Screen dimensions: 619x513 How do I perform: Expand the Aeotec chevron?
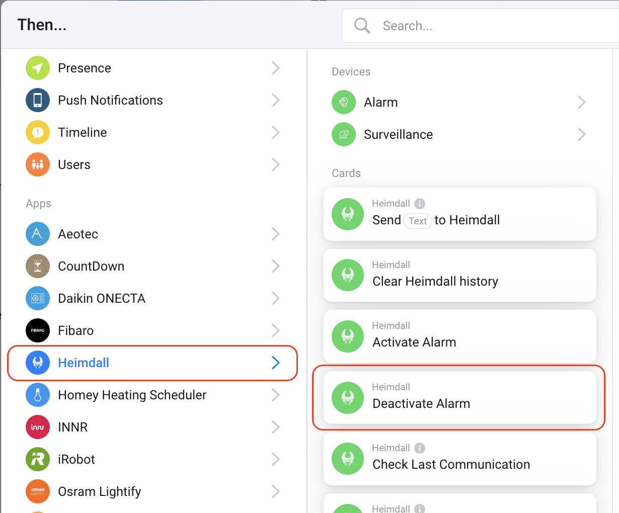tap(275, 234)
